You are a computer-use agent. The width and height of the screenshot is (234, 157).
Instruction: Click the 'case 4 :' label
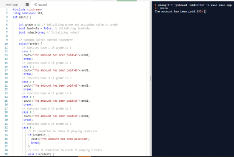[x=28, y=97]
